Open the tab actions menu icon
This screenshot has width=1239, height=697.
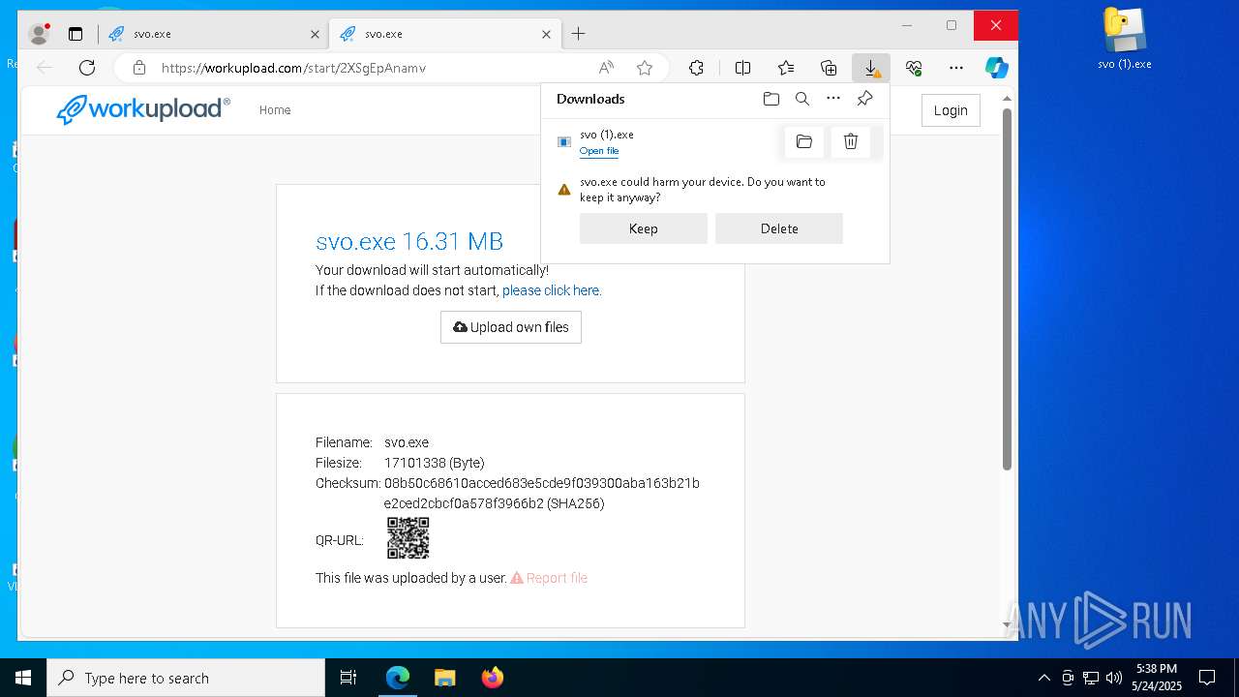click(x=76, y=34)
